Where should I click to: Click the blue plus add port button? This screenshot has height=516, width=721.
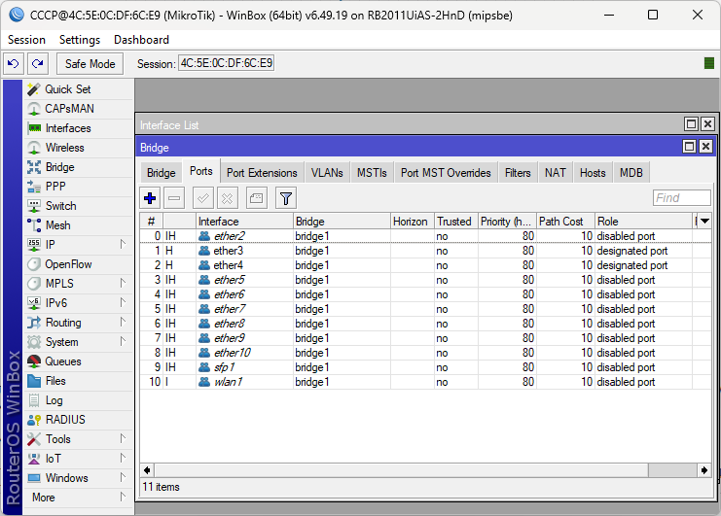150,198
